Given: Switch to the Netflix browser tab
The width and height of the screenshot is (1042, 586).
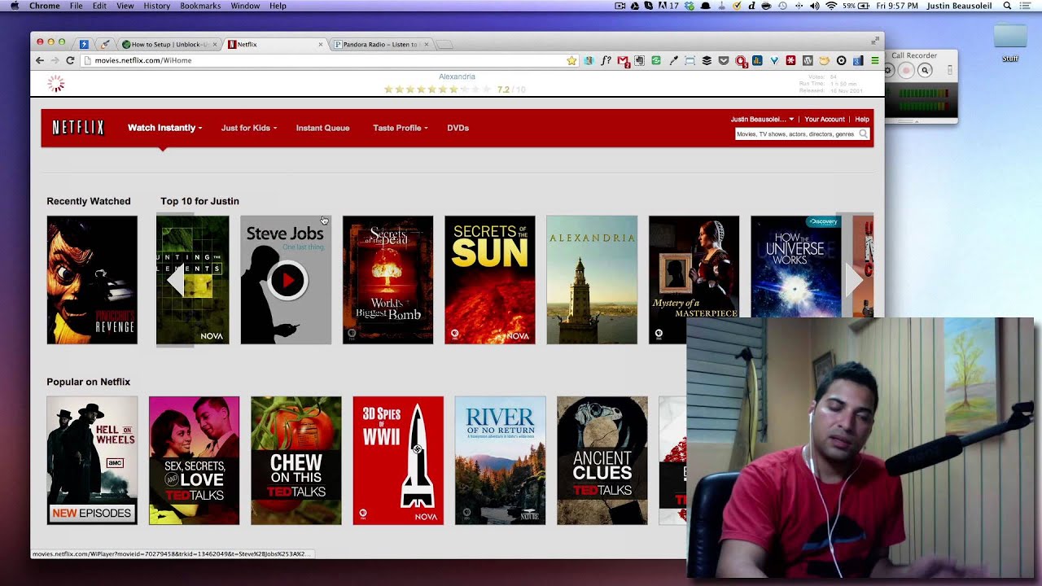Looking at the screenshot, I should point(274,45).
